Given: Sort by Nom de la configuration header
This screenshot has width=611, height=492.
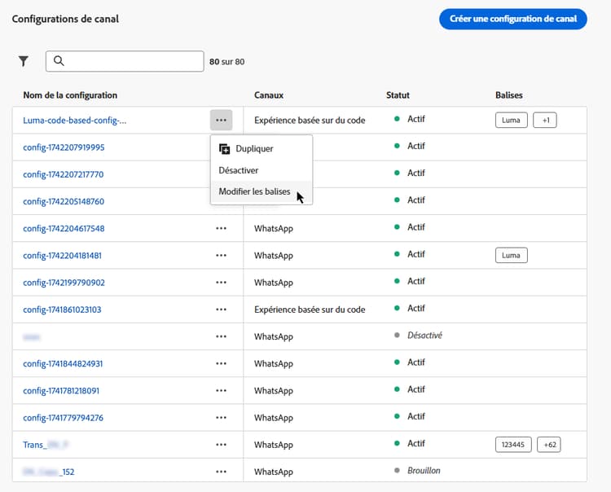Looking at the screenshot, I should 70,95.
